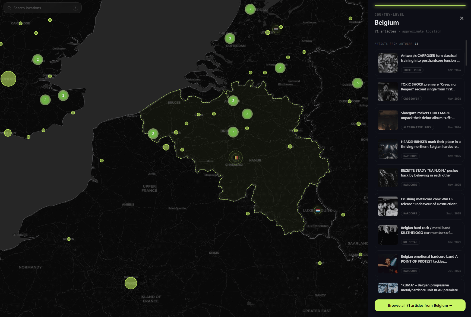Select the CROSSOVER genre tag

(x=411, y=99)
